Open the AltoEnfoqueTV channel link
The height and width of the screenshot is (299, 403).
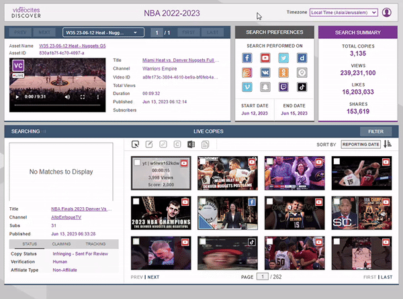tap(66, 217)
